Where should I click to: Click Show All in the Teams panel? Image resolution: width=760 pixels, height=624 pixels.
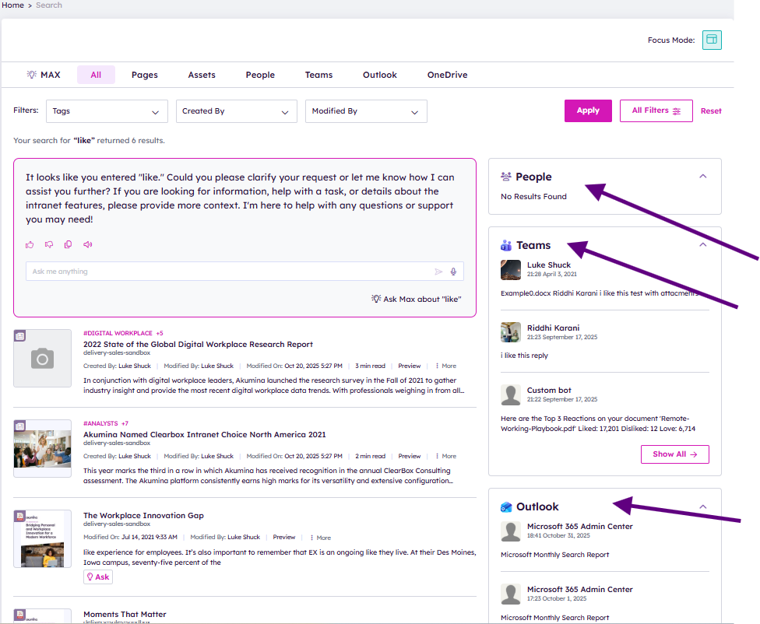[674, 454]
